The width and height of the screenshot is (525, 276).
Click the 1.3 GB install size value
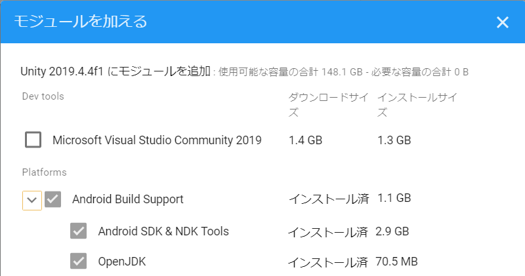coord(394,140)
